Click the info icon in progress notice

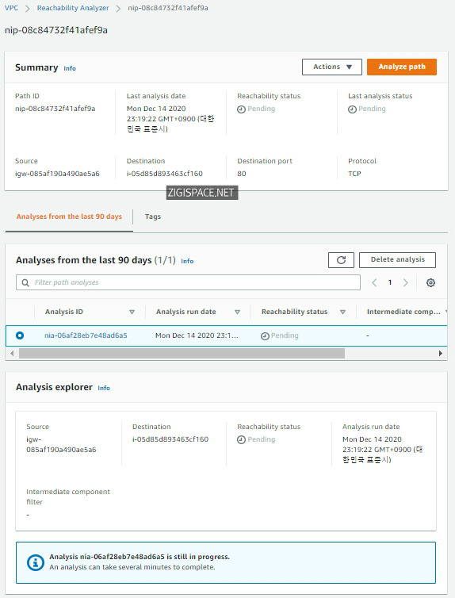36,562
